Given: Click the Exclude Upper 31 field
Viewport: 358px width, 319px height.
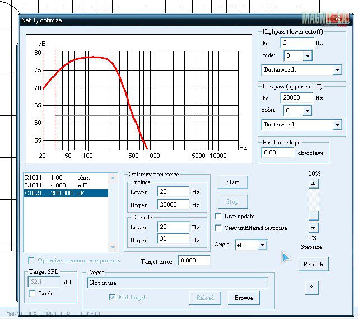Looking at the screenshot, I should [x=173, y=239].
